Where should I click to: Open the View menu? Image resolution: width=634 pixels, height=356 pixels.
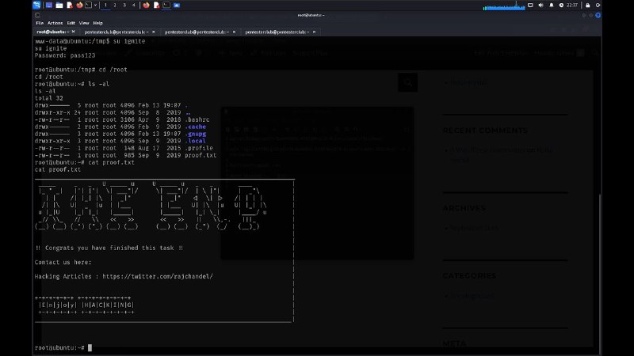84,23
